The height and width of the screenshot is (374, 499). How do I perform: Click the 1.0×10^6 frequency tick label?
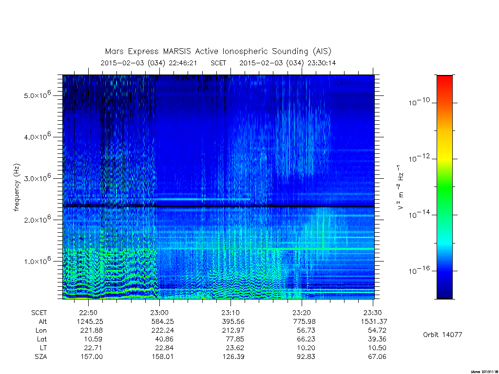pyautogui.click(x=38, y=261)
